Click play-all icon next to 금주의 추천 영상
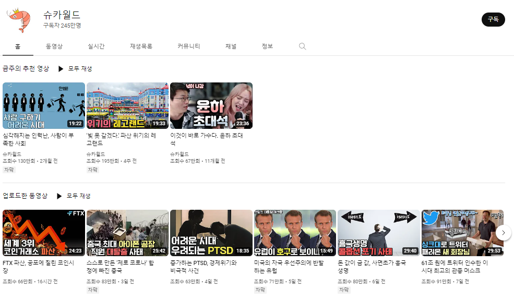This screenshot has height=300, width=514. [61, 69]
